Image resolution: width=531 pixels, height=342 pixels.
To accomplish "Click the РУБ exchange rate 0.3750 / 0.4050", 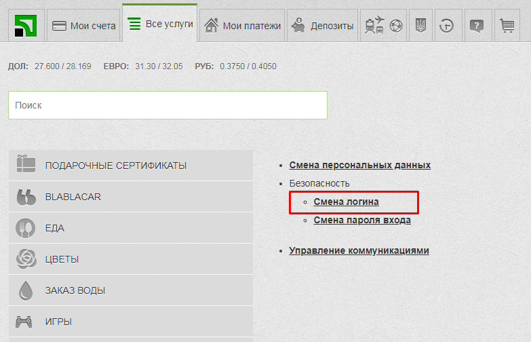I will [x=248, y=66].
